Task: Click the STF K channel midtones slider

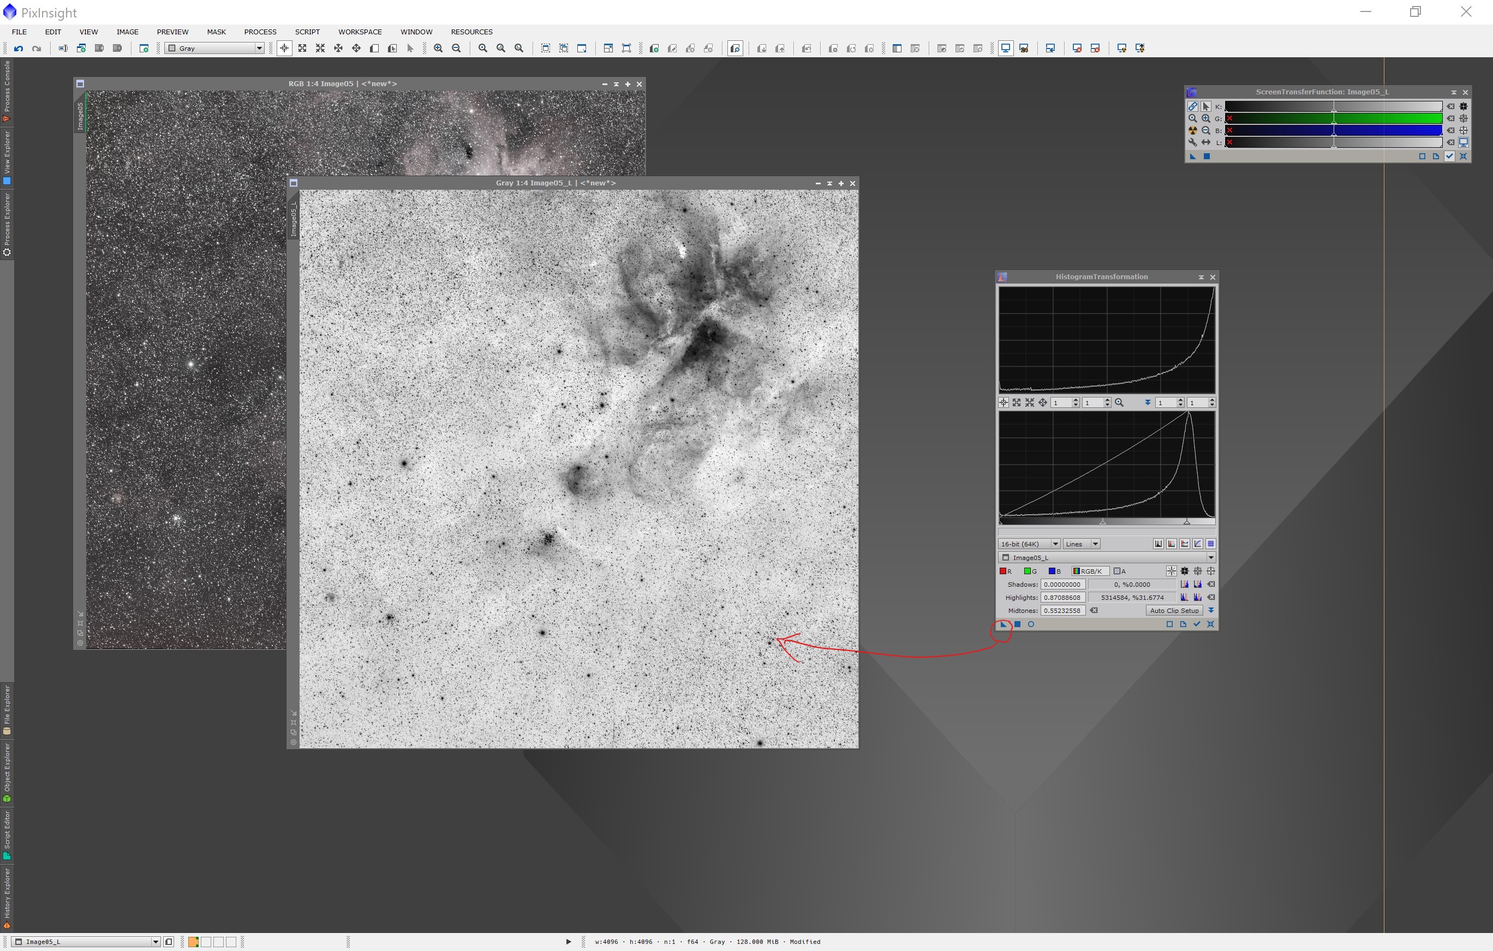Action: (x=1334, y=106)
